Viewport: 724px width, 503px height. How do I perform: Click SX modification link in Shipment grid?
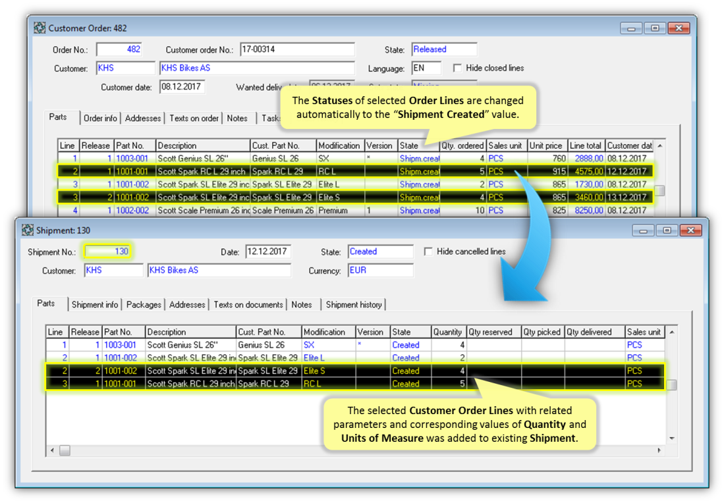[309, 345]
